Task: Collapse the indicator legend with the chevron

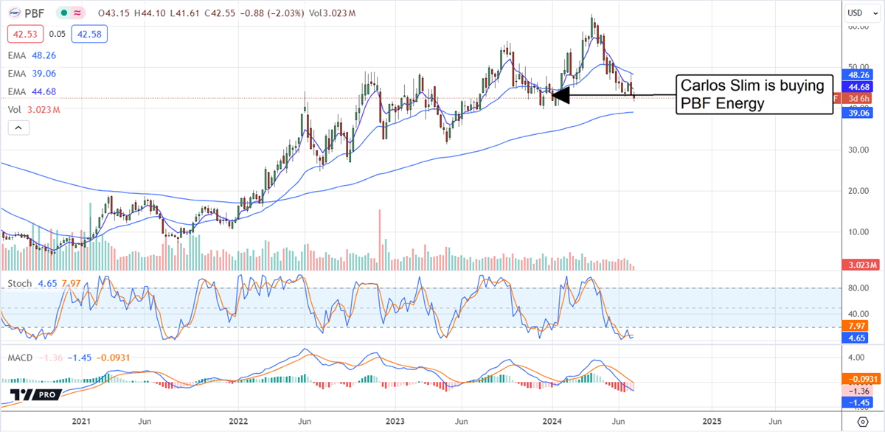Action: pyautogui.click(x=18, y=128)
